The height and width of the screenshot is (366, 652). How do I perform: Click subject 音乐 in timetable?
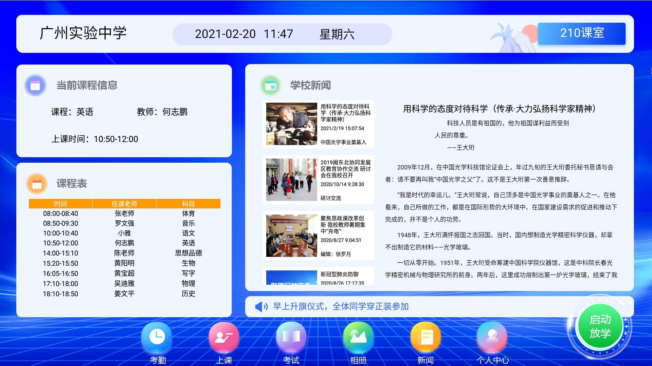(x=188, y=223)
